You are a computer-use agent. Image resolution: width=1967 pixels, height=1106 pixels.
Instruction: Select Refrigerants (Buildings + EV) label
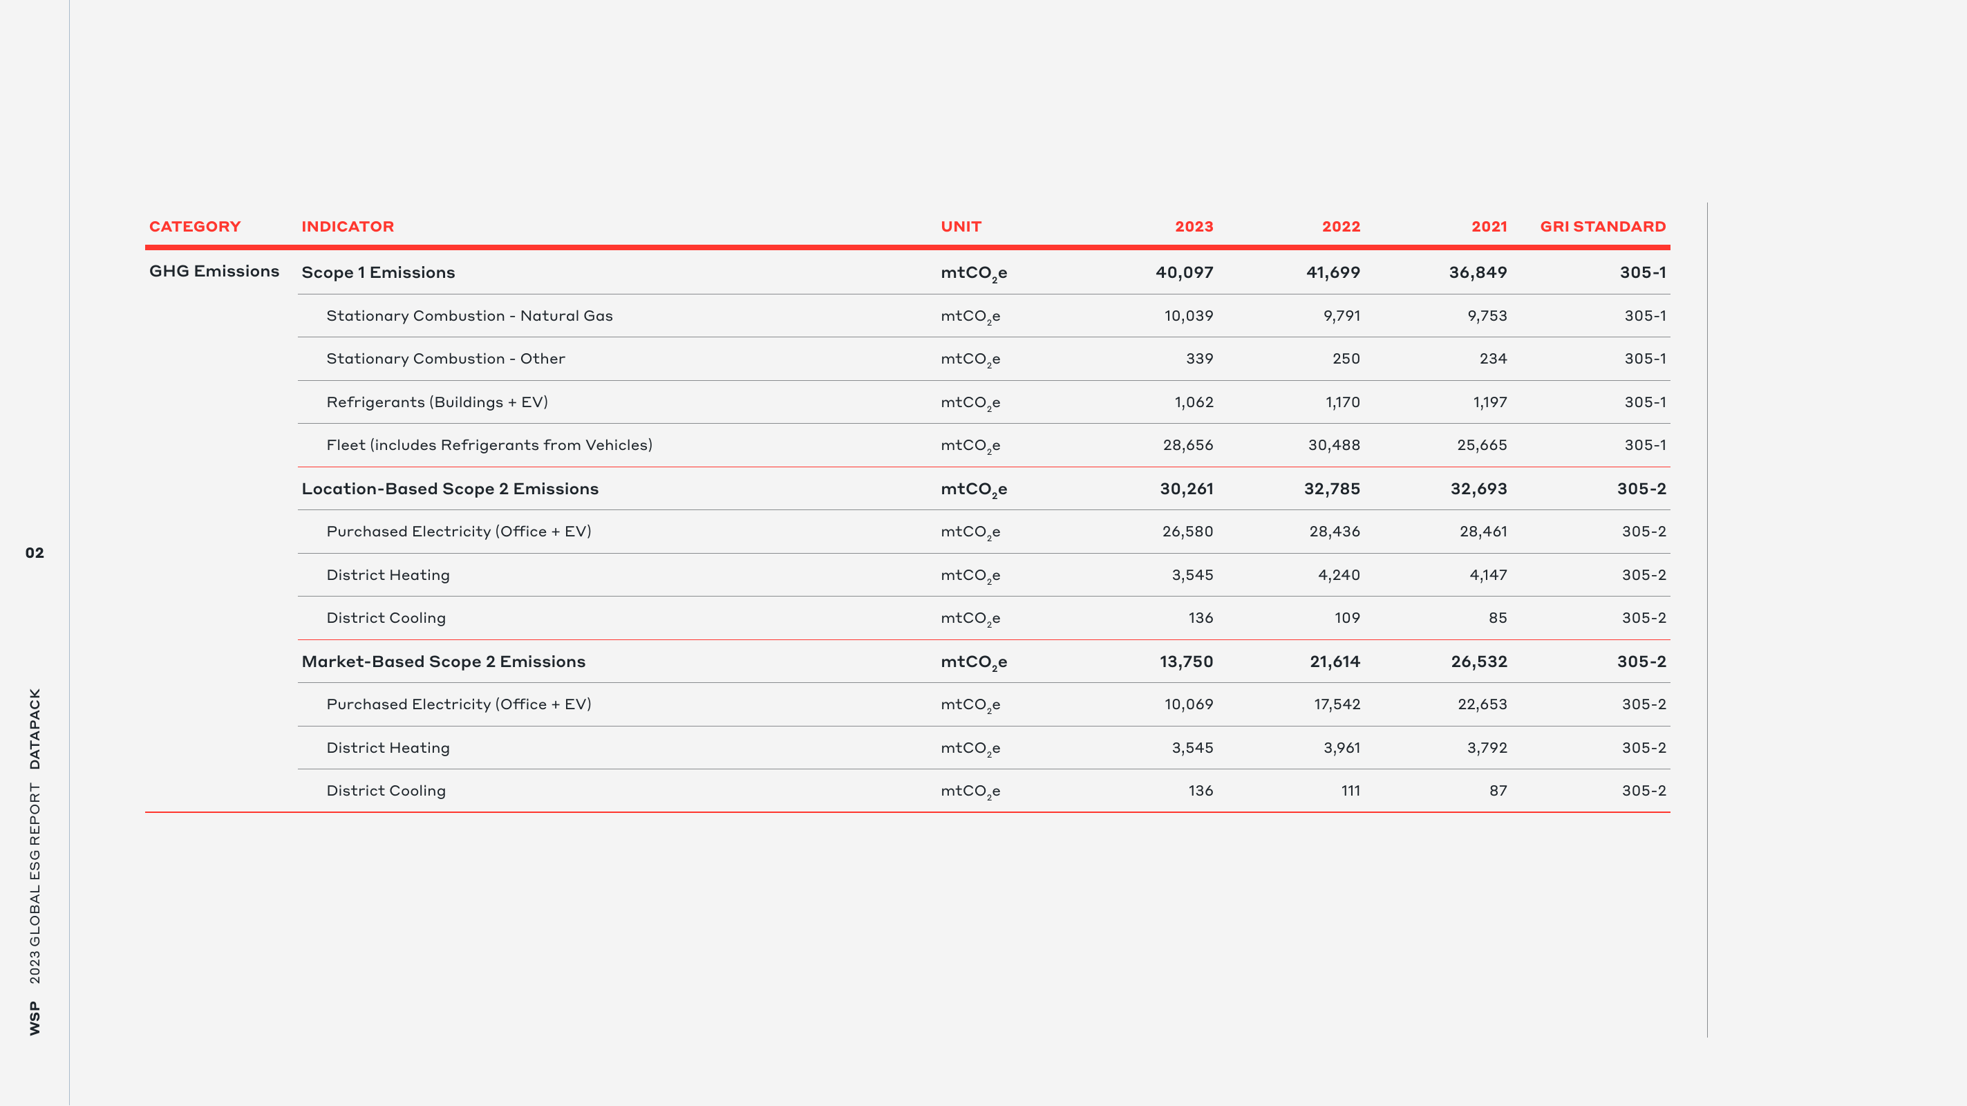(437, 402)
